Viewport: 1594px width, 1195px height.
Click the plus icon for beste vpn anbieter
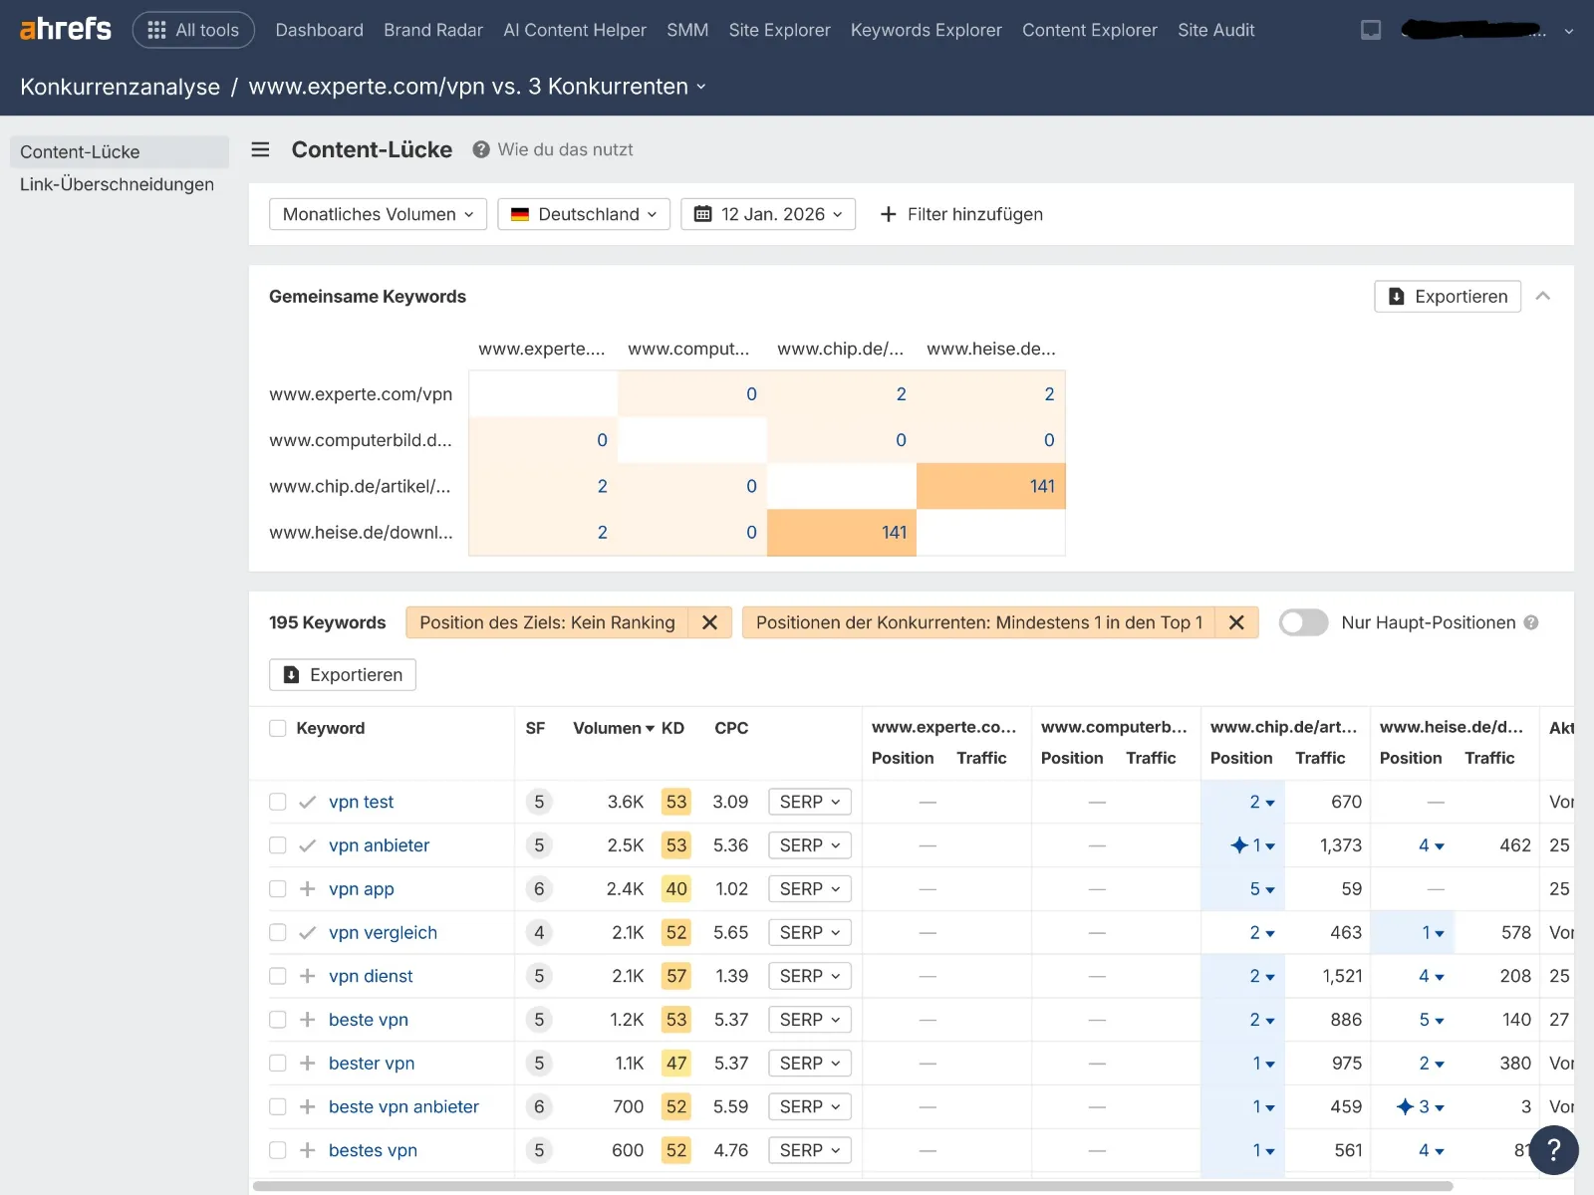point(308,1106)
